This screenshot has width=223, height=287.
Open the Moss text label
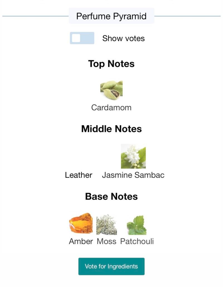[x=106, y=241]
